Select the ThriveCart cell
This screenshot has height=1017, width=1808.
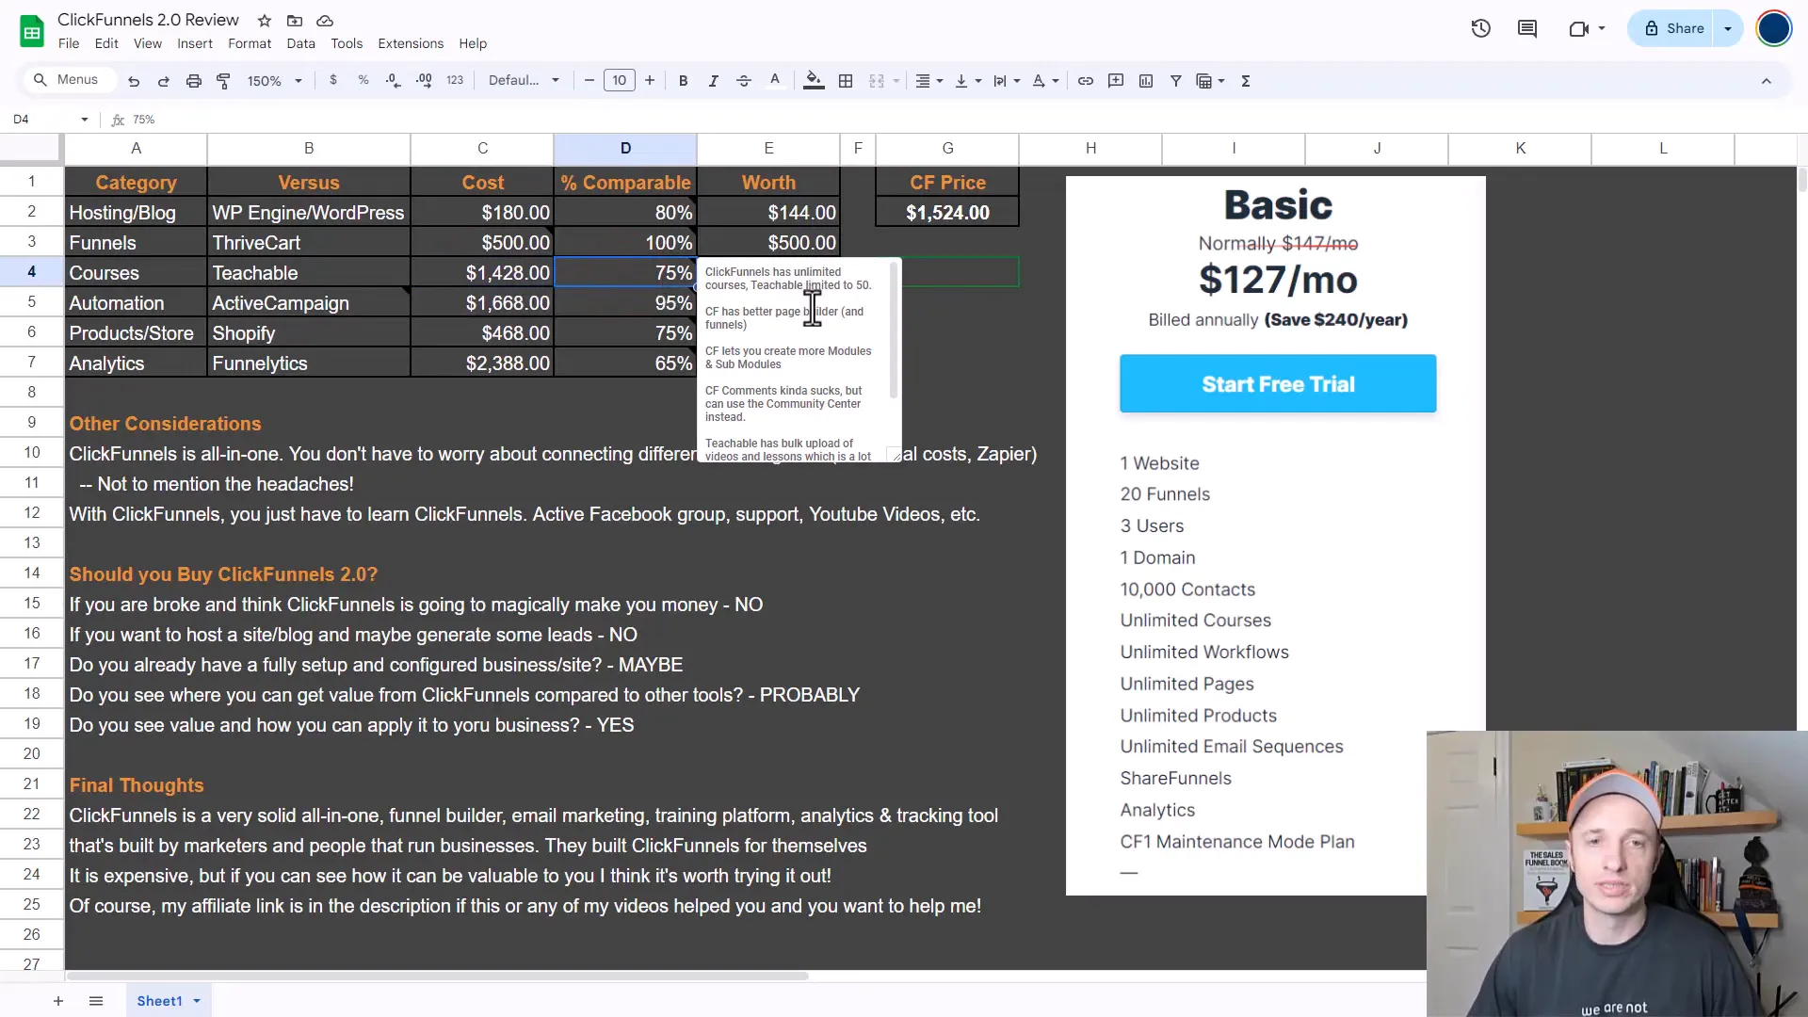click(x=309, y=243)
